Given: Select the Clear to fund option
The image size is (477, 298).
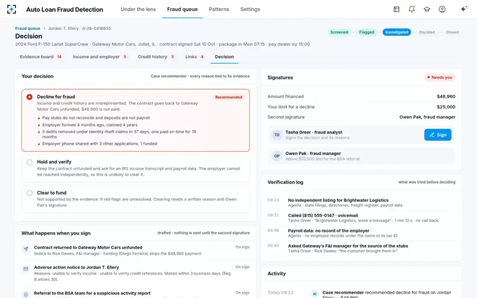Looking at the screenshot, I should pyautogui.click(x=136, y=199).
